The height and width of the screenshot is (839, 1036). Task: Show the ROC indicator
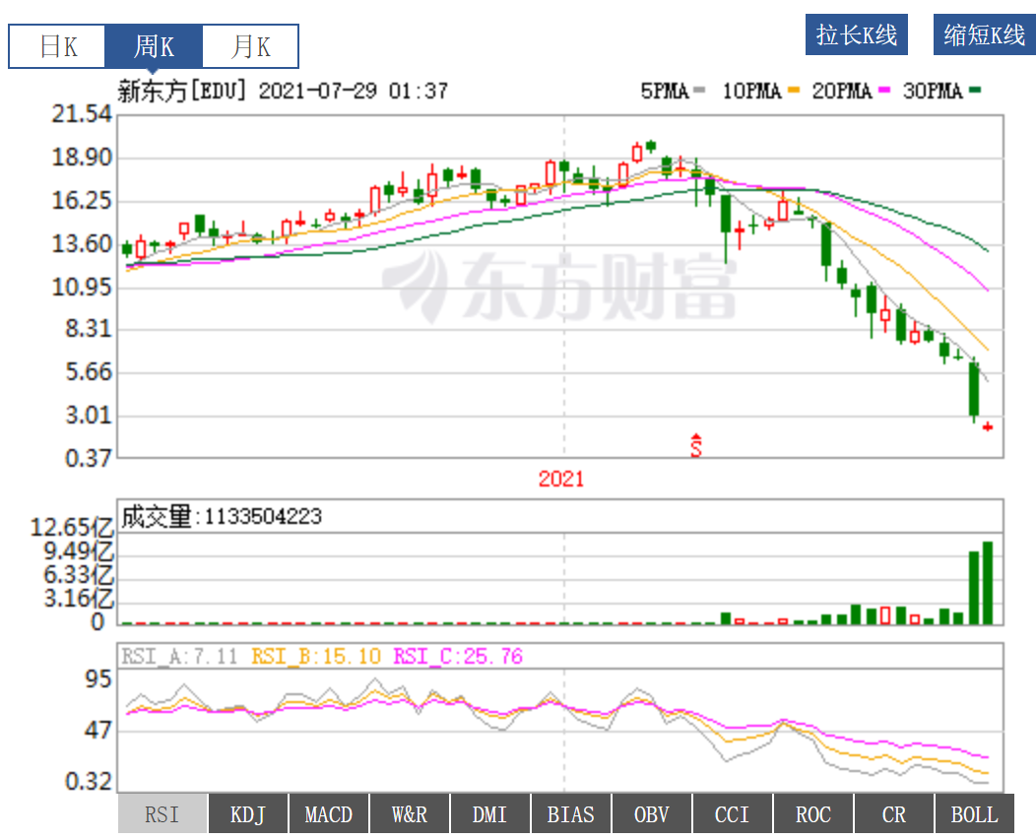tap(813, 814)
